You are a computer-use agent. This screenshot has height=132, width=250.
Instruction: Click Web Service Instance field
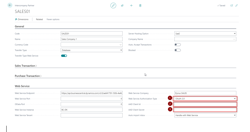[91, 110]
